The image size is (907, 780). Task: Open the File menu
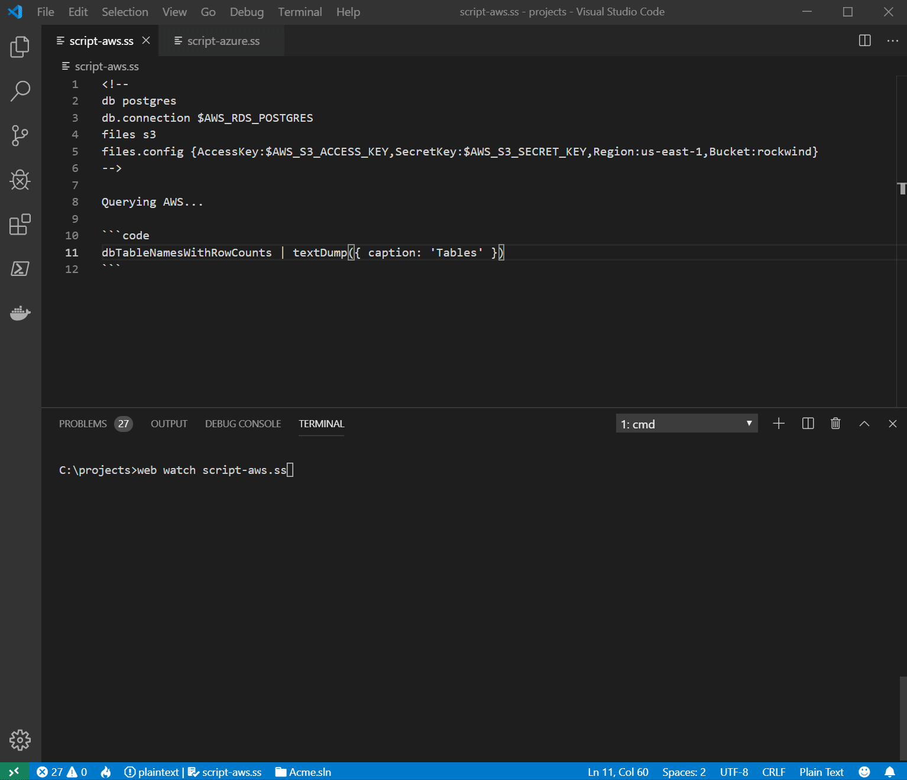click(46, 12)
